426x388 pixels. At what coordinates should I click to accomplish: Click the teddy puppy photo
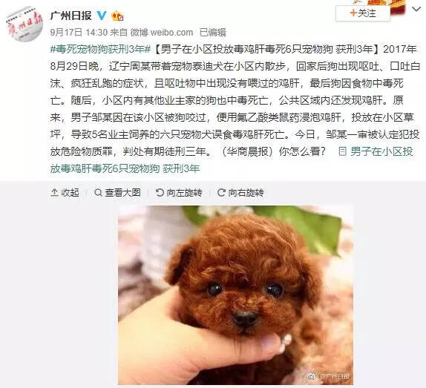click(x=235, y=295)
